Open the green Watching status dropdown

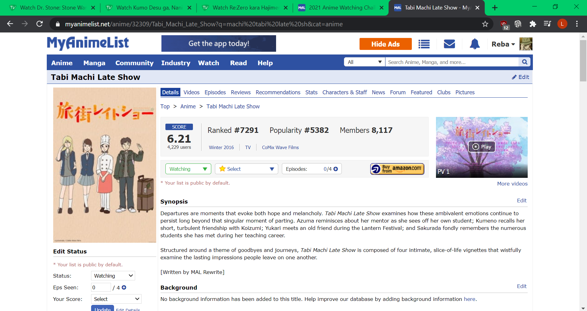pos(188,169)
